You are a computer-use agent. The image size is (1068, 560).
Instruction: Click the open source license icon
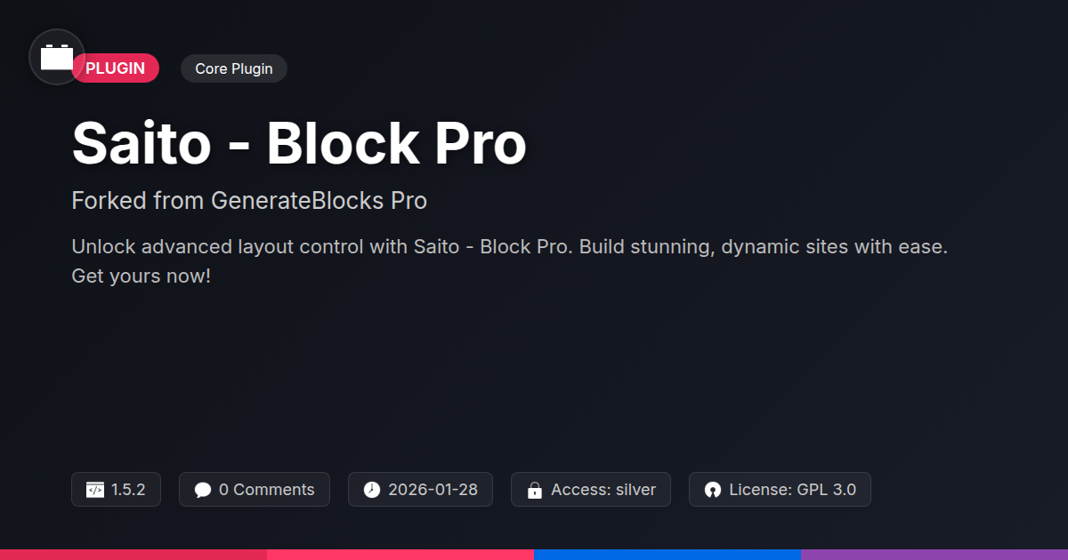712,490
